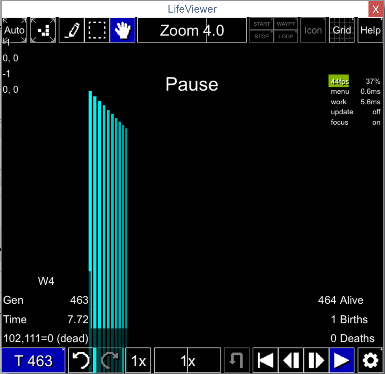Screen dimensions: 385x374
Task: Click the 1x step size button
Action: (138, 360)
